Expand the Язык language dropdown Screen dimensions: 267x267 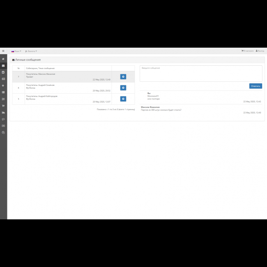[16, 51]
